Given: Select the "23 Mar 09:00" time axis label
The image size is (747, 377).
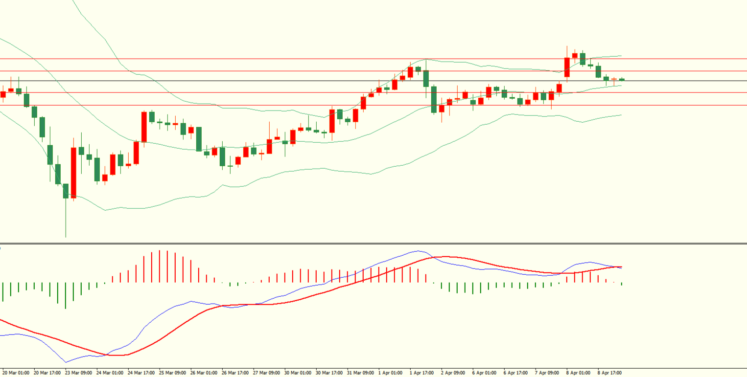Looking at the screenshot, I should pyautogui.click(x=79, y=373).
